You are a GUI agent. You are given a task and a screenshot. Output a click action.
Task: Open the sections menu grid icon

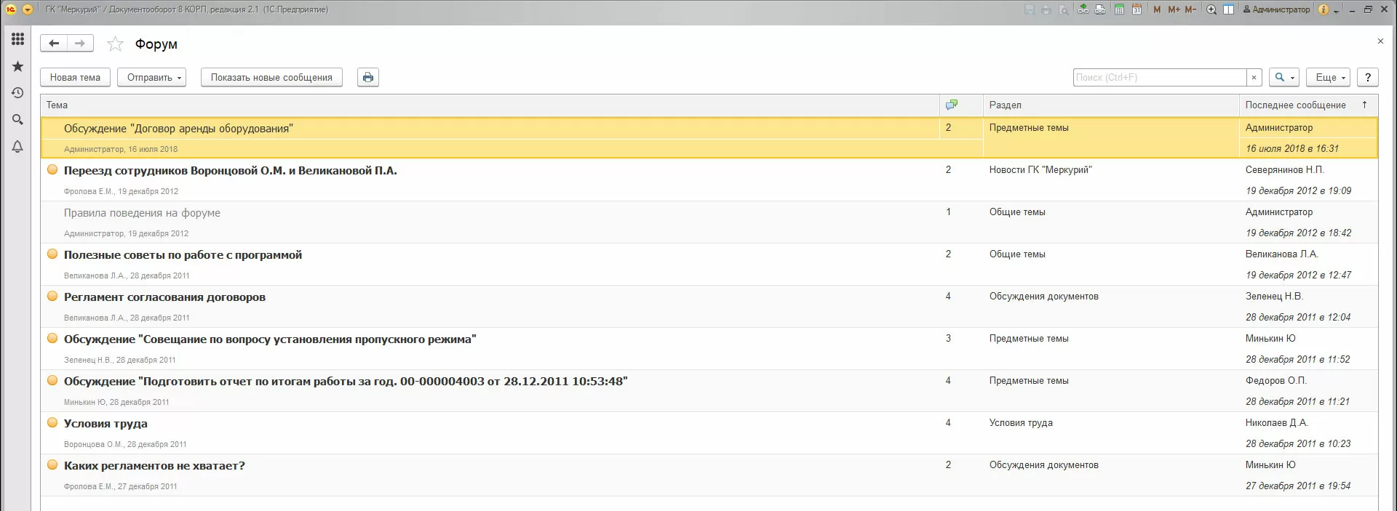tap(17, 39)
